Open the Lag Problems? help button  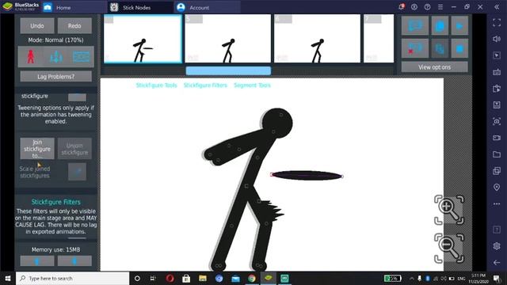[56, 77]
